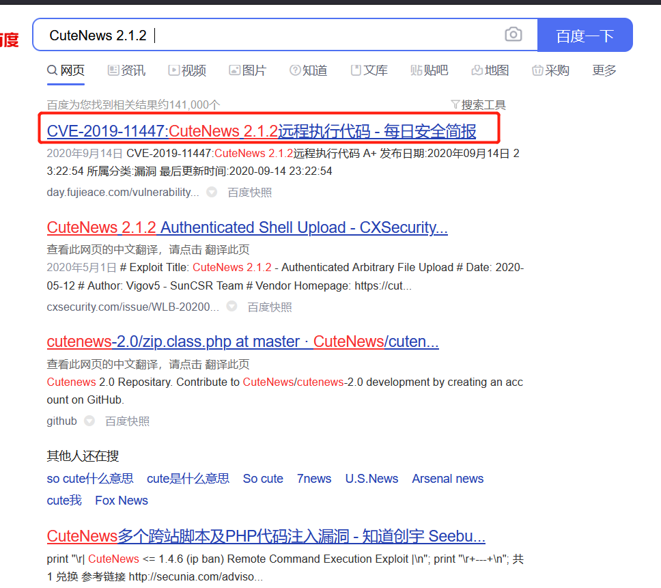Screen dimensions: 661x588
Task: Open the 知道 tab
Action: (x=308, y=70)
